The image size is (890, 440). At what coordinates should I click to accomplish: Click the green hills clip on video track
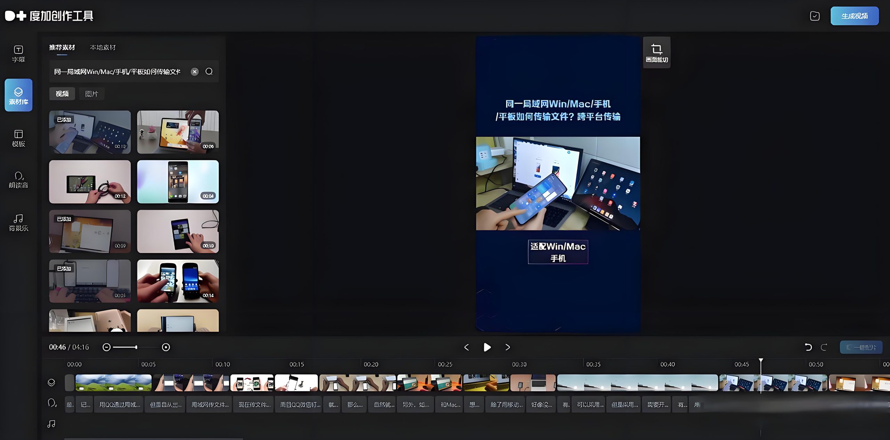pyautogui.click(x=114, y=383)
